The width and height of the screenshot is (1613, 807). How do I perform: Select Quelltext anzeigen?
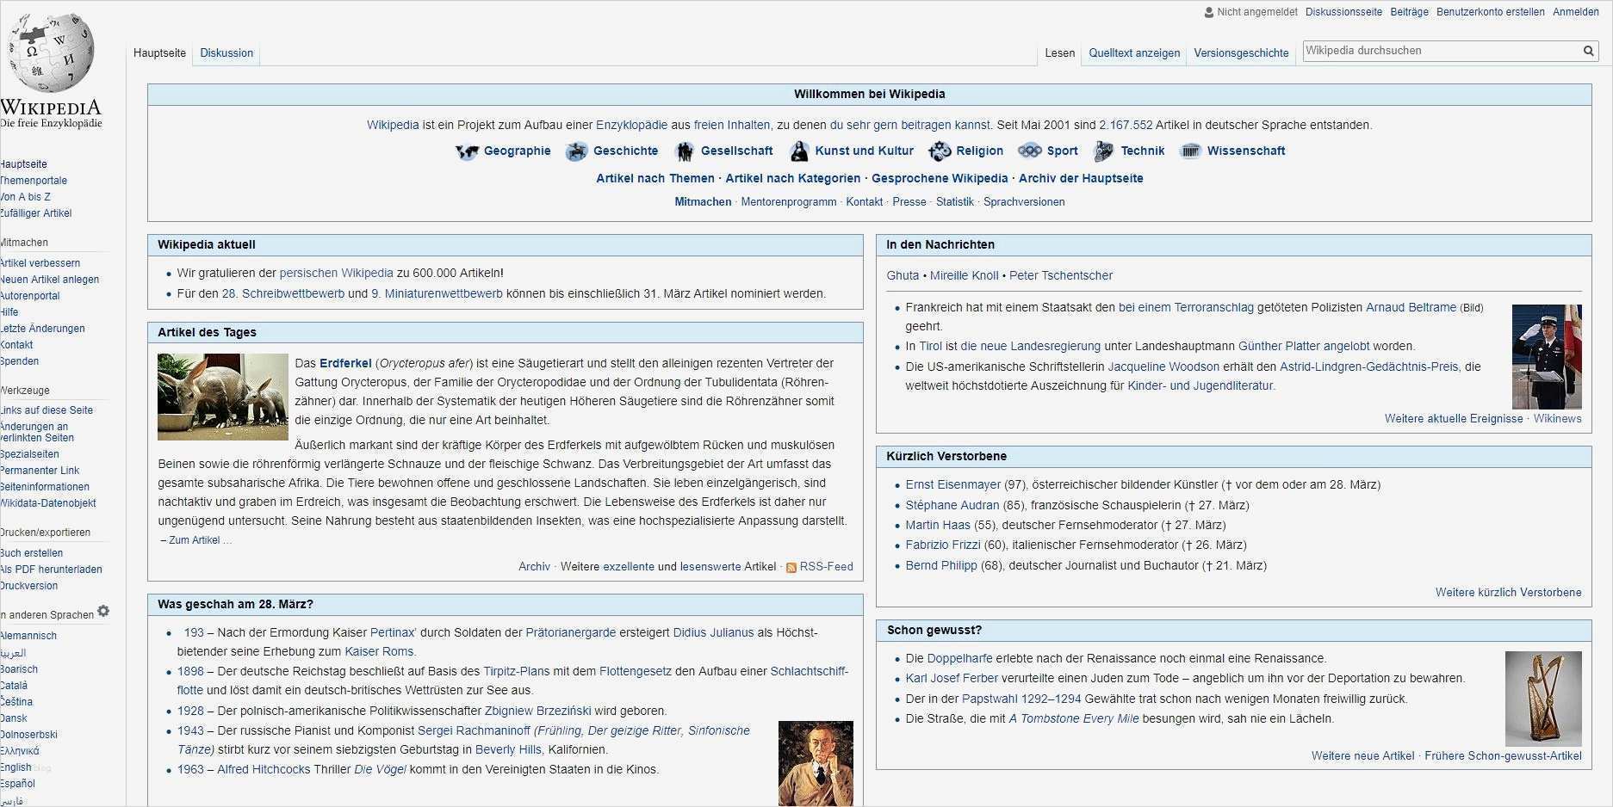tap(1134, 52)
